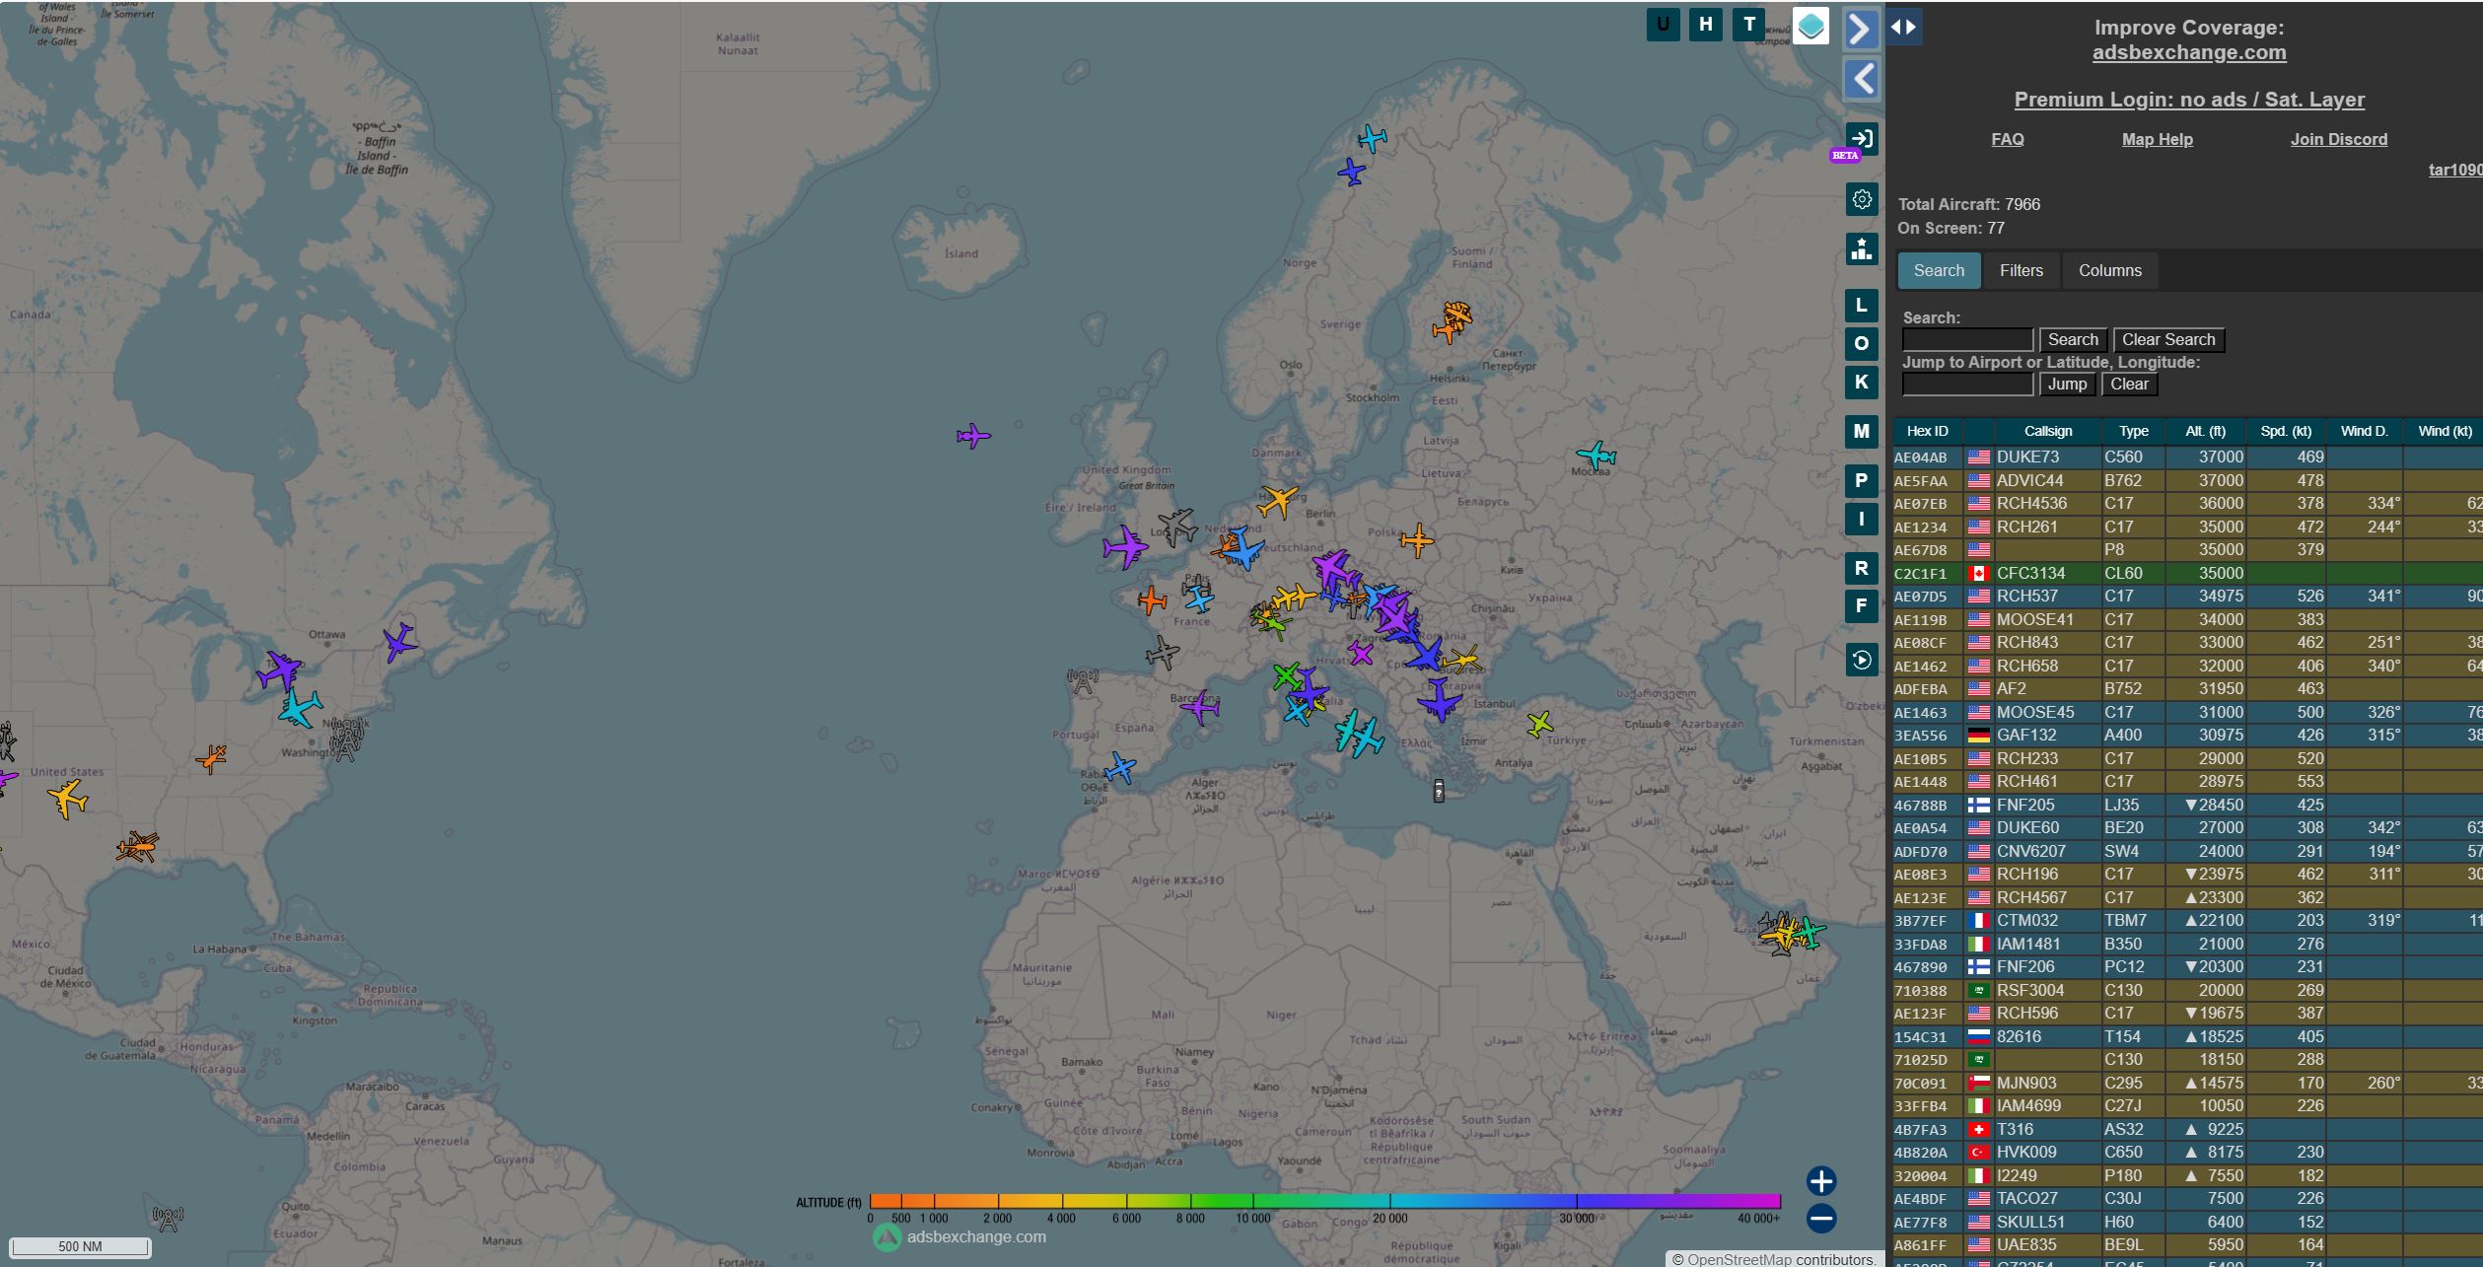Open the history replay icon
The width and height of the screenshot is (2483, 1267).
pyautogui.click(x=1861, y=660)
